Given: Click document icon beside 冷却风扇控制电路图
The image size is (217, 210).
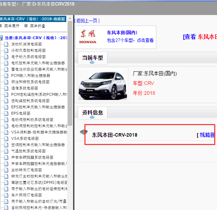Looking at the screenshot, I should (x=6, y=50).
